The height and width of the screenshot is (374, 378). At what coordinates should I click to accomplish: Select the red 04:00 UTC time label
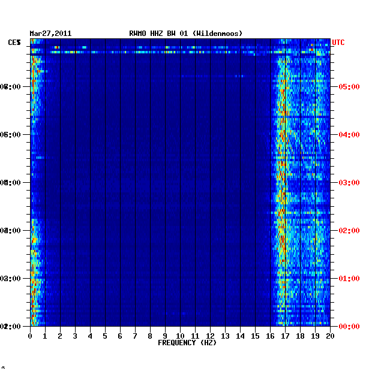[x=349, y=135]
